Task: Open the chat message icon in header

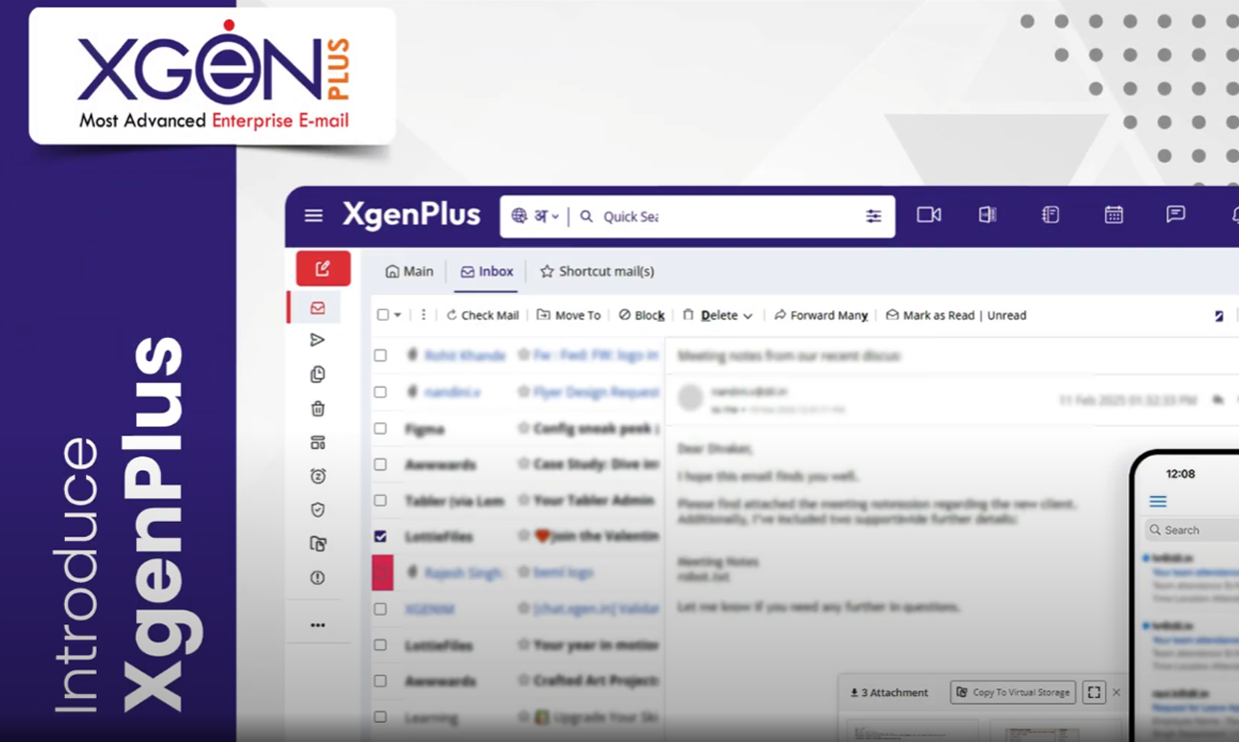Action: [1175, 214]
